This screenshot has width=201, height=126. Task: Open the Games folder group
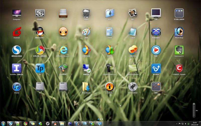pos(156,87)
